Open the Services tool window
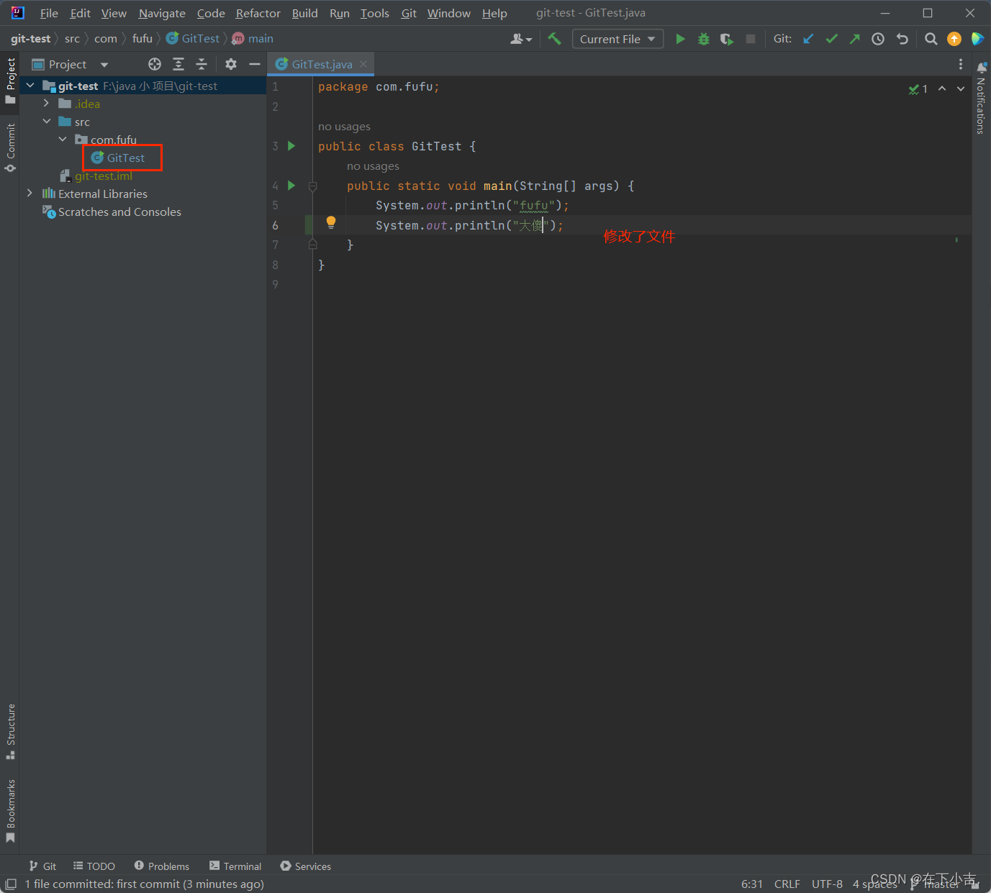The image size is (991, 893). pyautogui.click(x=306, y=866)
